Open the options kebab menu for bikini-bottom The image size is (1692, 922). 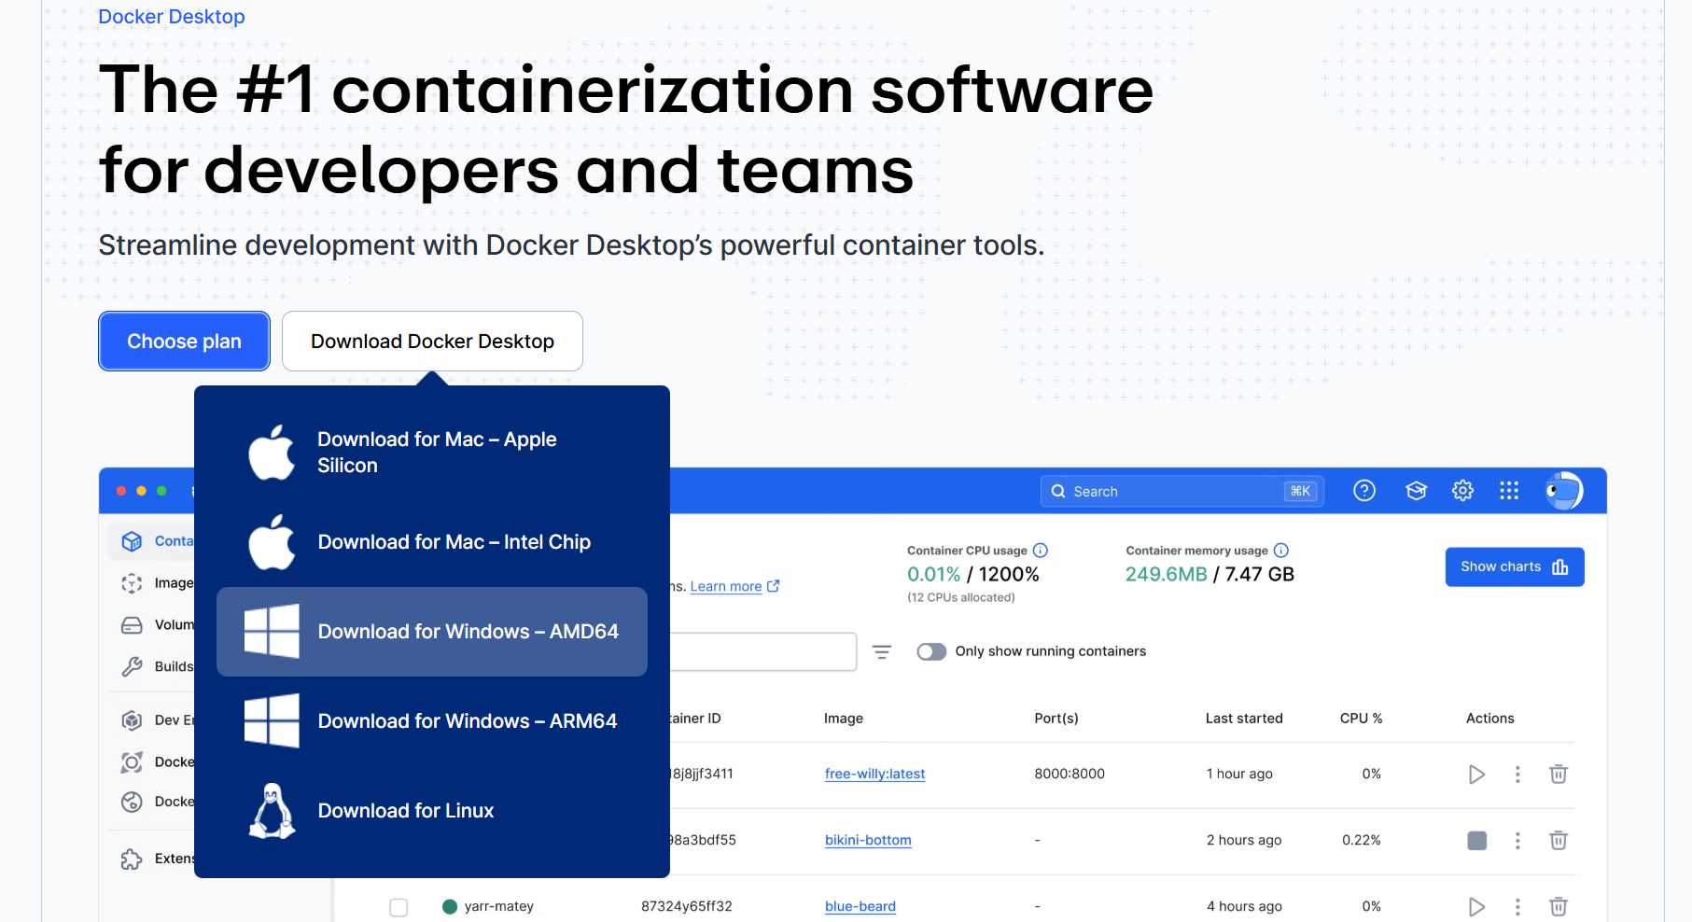pos(1517,840)
